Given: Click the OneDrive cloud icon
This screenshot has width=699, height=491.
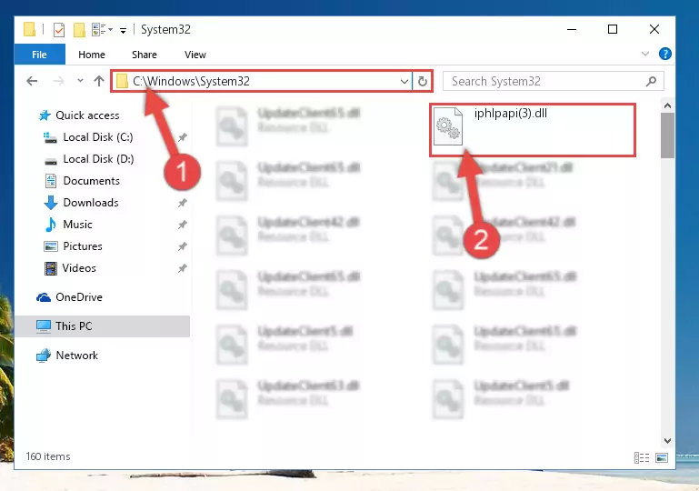Looking at the screenshot, I should coord(44,297).
